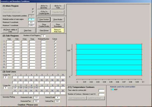Click Material Number field of sub region 10
This screenshot has width=152, height=107.
coord(43,67)
